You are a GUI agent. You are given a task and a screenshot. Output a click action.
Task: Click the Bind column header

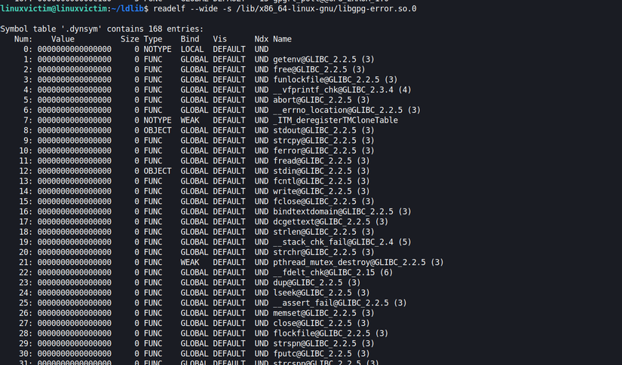tap(190, 39)
